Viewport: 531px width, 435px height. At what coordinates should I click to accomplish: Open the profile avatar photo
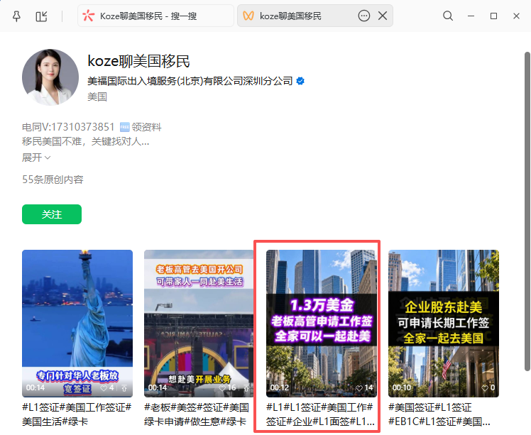[50, 77]
